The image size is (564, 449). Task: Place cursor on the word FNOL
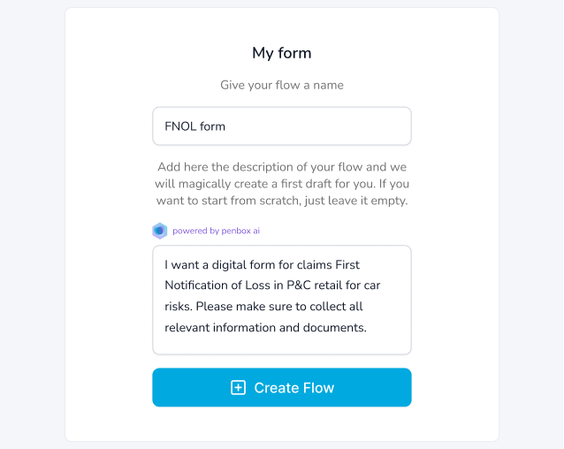[x=180, y=126]
